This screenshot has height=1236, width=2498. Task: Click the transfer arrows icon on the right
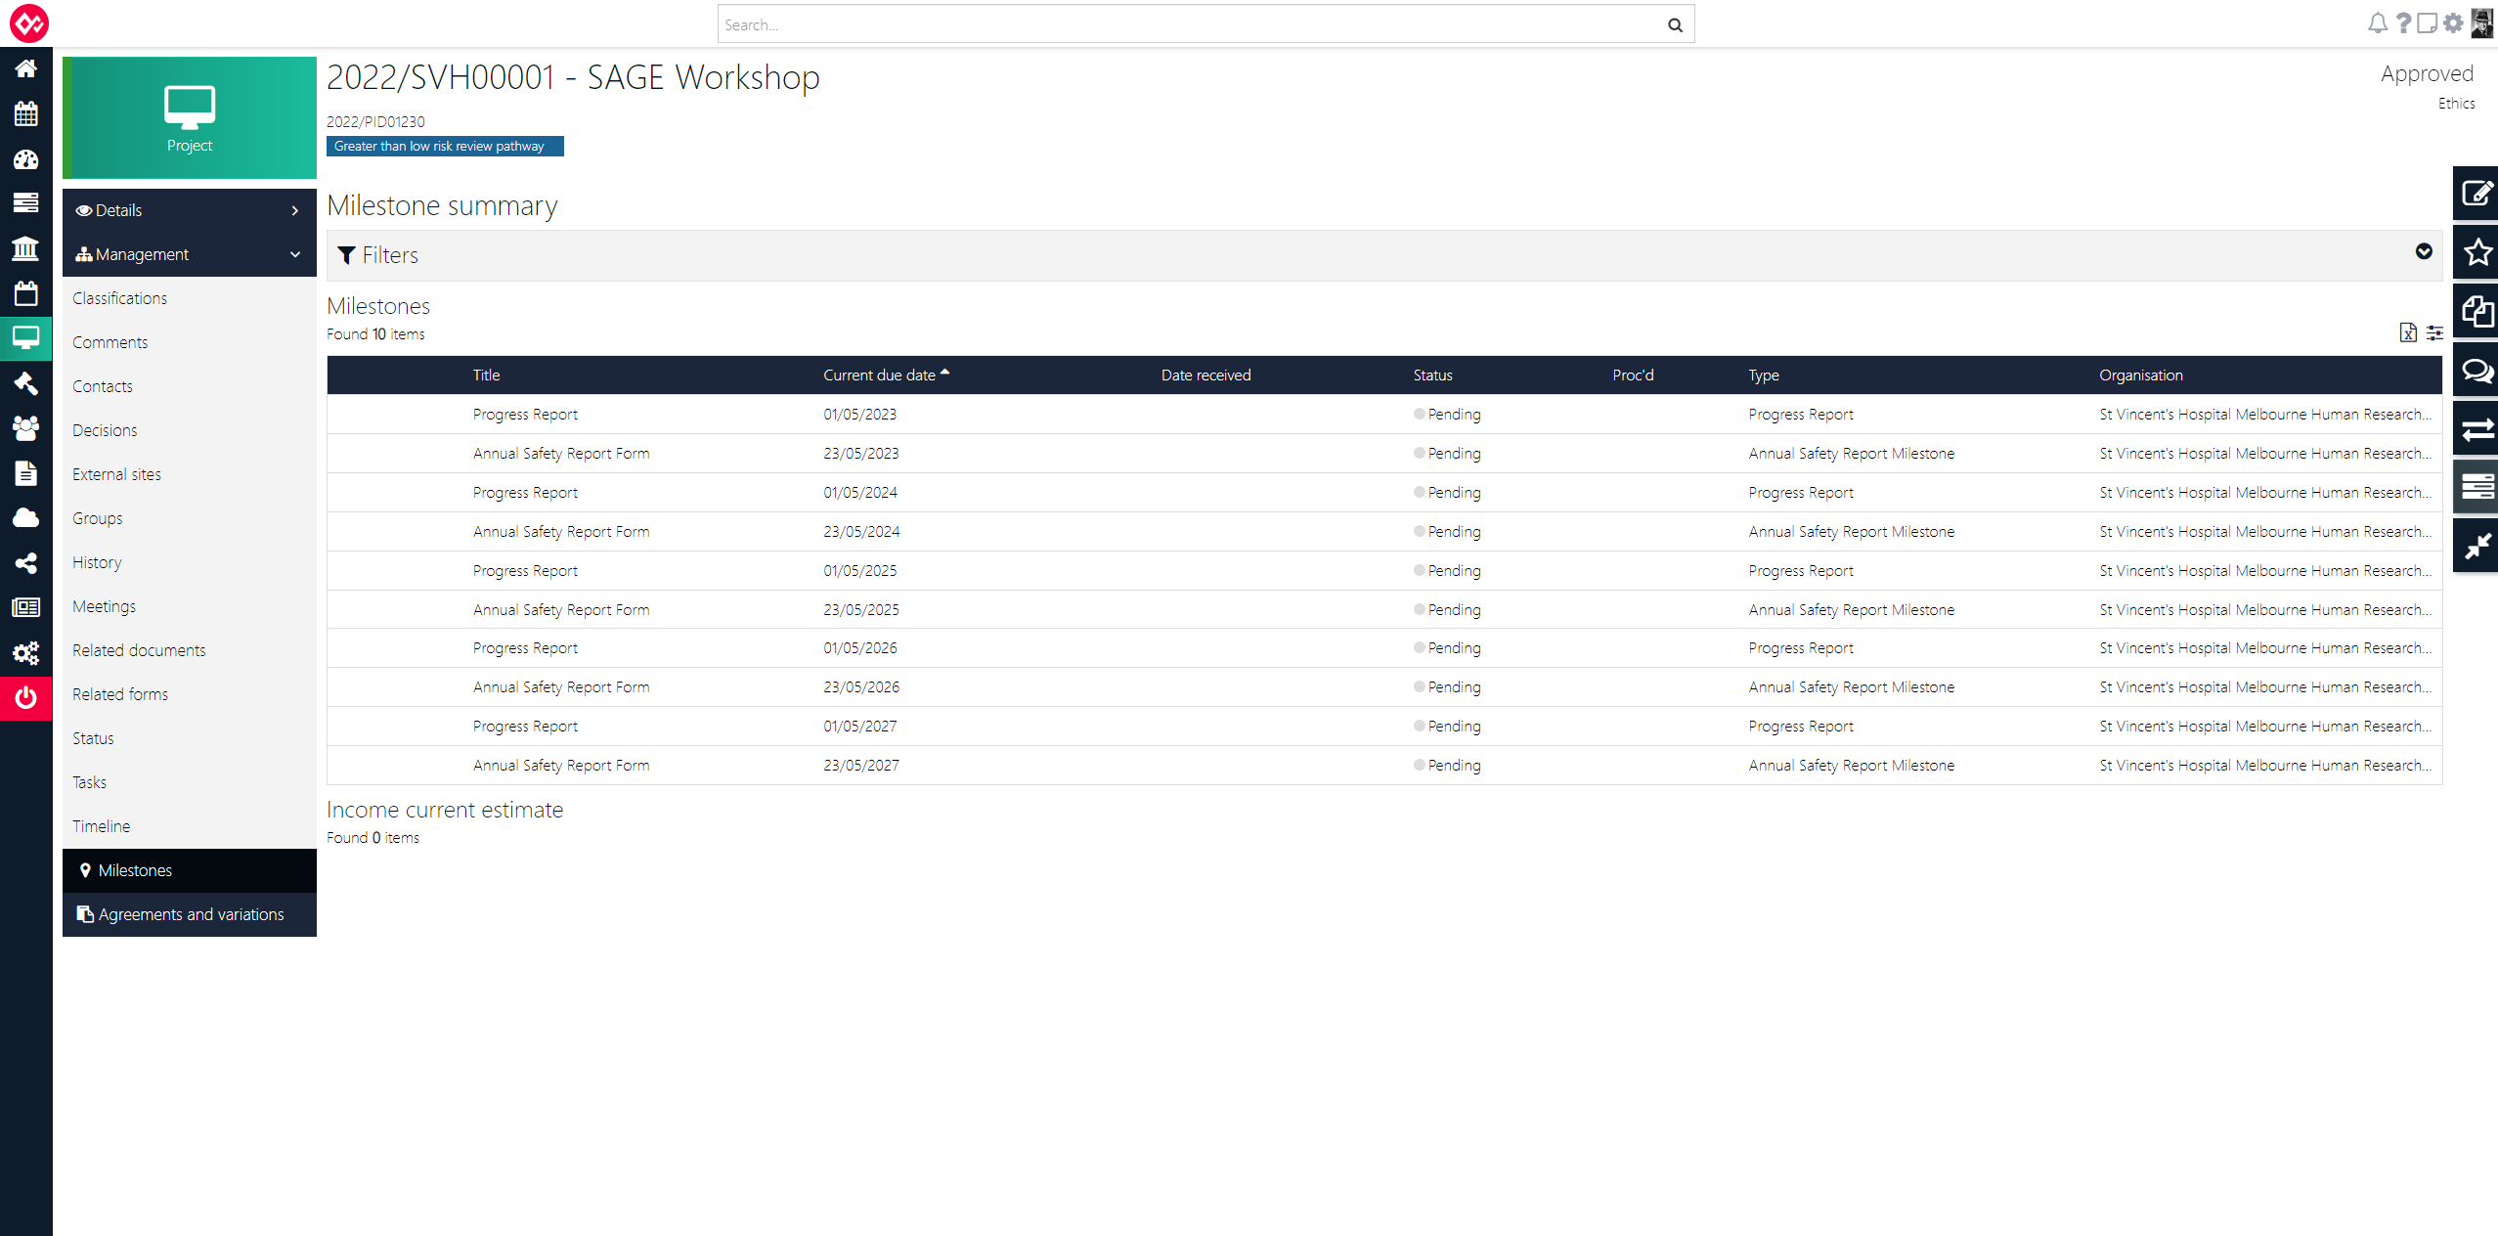coord(2476,427)
